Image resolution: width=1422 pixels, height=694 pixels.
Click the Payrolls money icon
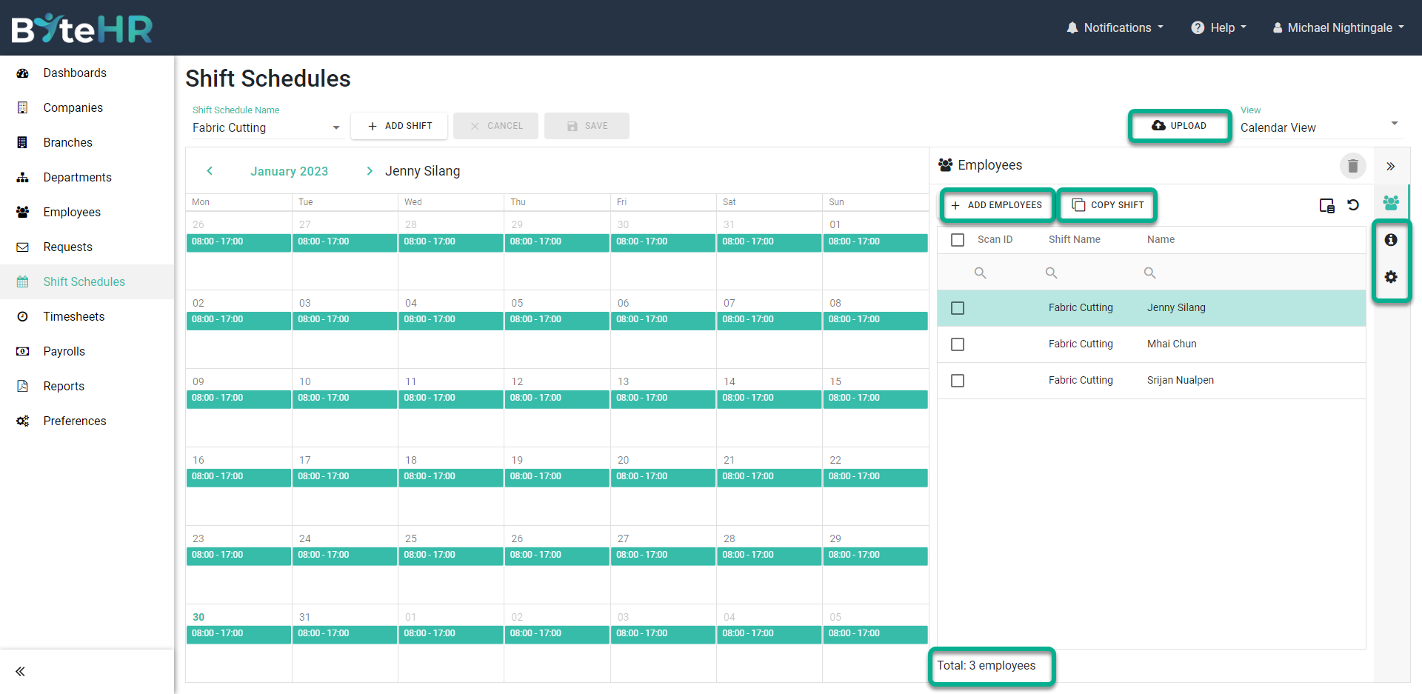coord(22,352)
